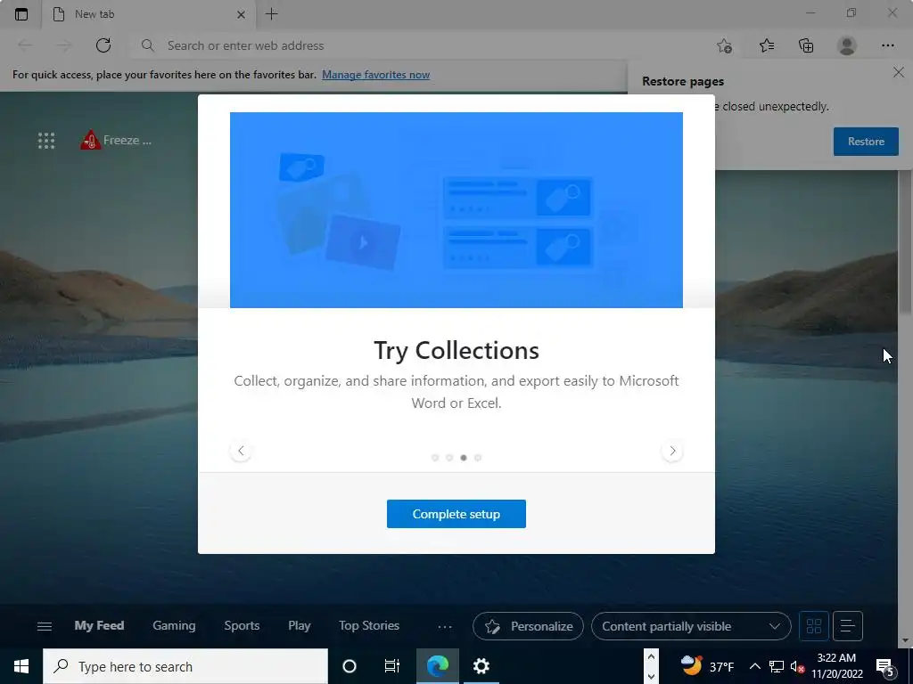This screenshot has height=684, width=913.
Task: Switch to the Gaming feed tab
Action: (x=174, y=626)
